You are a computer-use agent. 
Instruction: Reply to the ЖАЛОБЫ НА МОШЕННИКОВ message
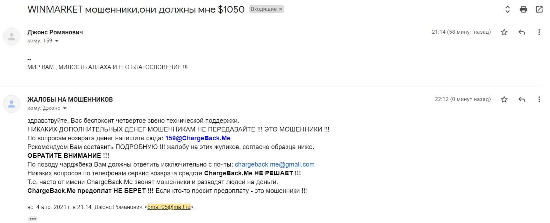coord(522,100)
